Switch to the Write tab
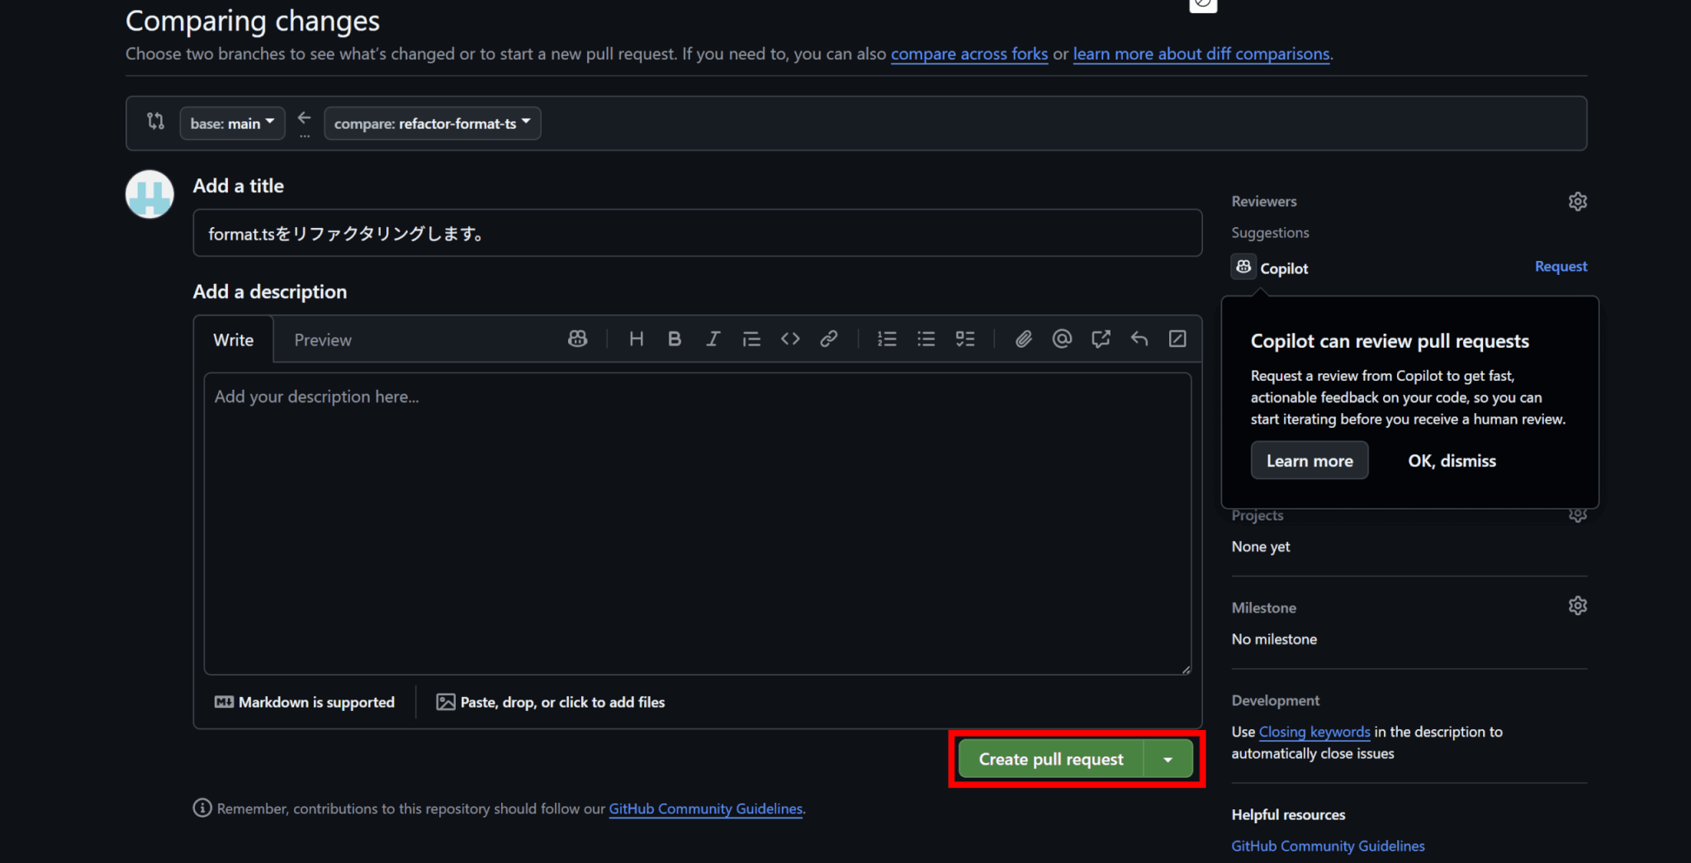This screenshot has height=863, width=1691. coord(233,339)
